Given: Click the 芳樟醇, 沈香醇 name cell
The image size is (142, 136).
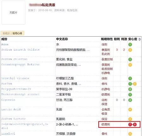Looking at the screenshot, I should tap(66, 134).
